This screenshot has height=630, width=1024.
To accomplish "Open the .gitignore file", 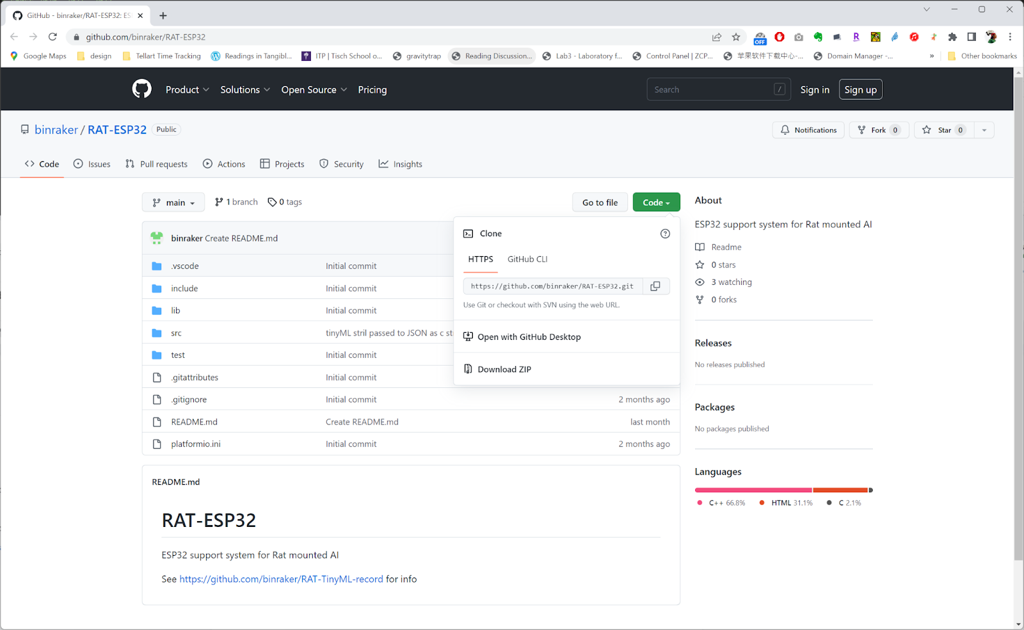I will pos(189,400).
